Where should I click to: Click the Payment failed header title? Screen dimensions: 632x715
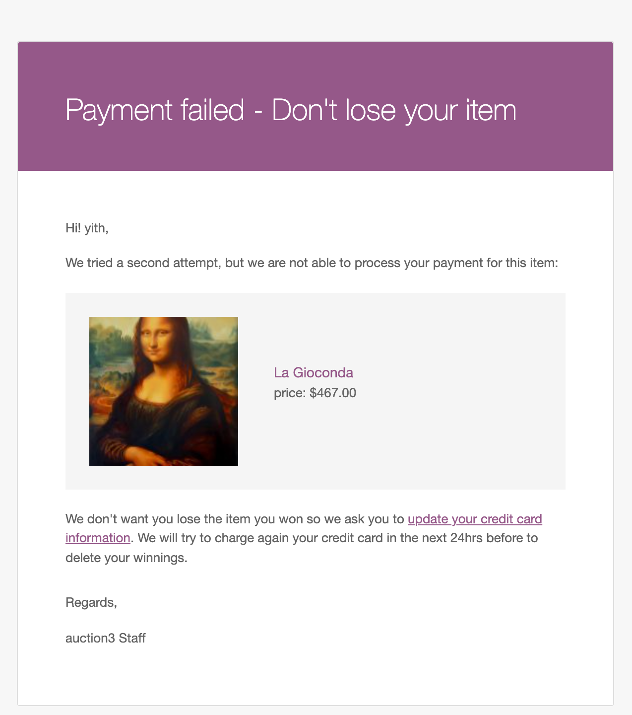(291, 110)
